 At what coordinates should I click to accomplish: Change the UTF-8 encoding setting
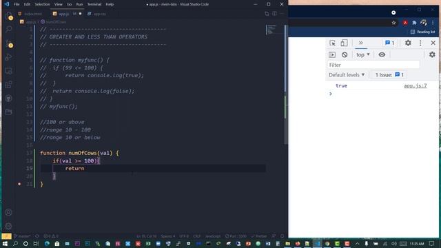point(184,236)
